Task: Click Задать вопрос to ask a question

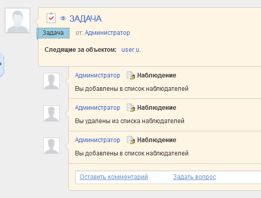Action: [x=195, y=177]
